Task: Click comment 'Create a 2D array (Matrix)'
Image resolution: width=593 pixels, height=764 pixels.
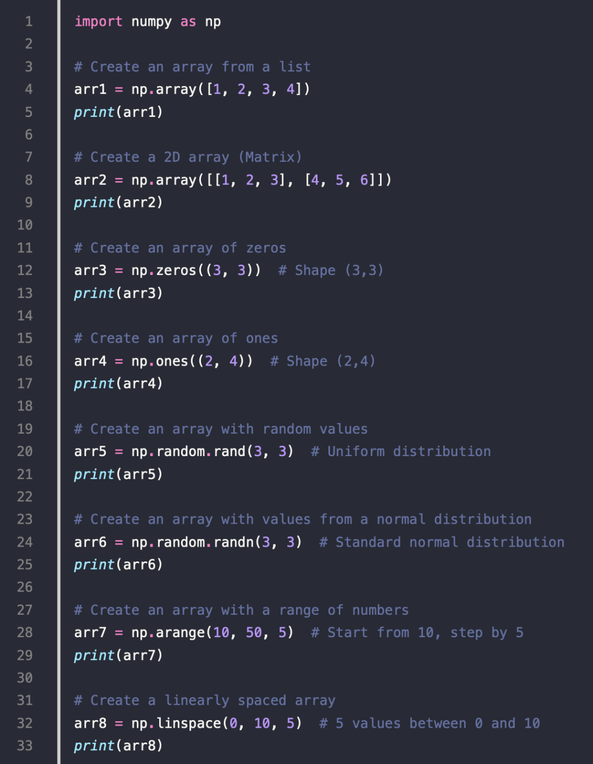Action: (x=188, y=158)
